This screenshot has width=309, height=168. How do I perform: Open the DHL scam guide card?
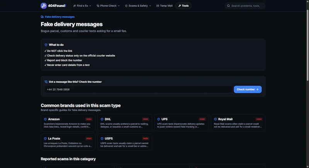[x=125, y=123]
